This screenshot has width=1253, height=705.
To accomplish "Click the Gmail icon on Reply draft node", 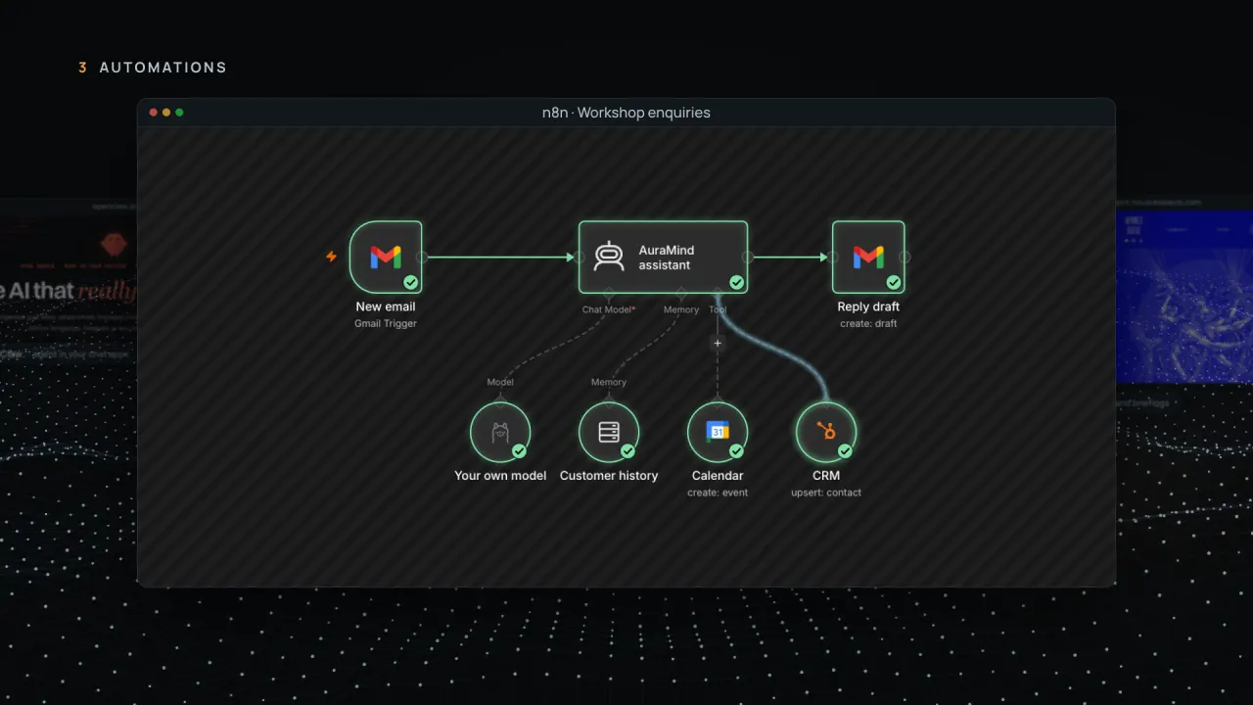I will 868,257.
